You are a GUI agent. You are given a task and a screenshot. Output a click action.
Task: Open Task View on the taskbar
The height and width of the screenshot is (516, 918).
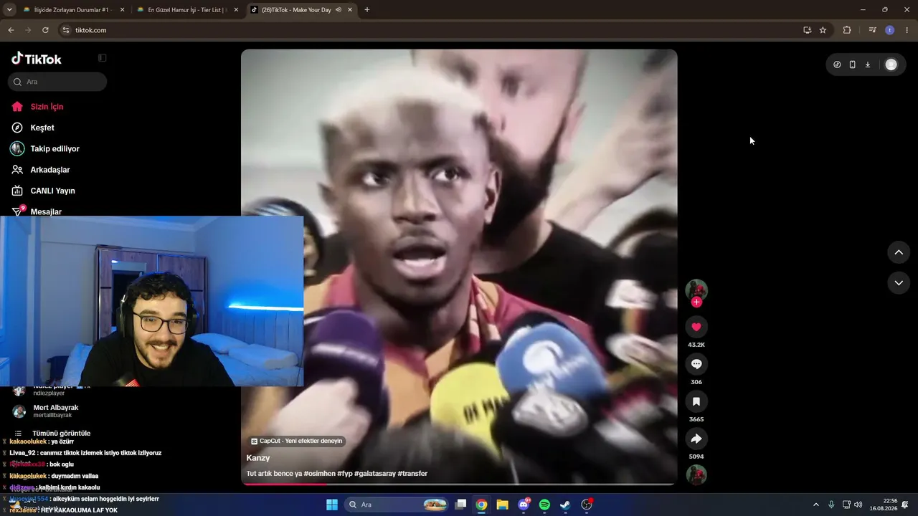point(461,505)
